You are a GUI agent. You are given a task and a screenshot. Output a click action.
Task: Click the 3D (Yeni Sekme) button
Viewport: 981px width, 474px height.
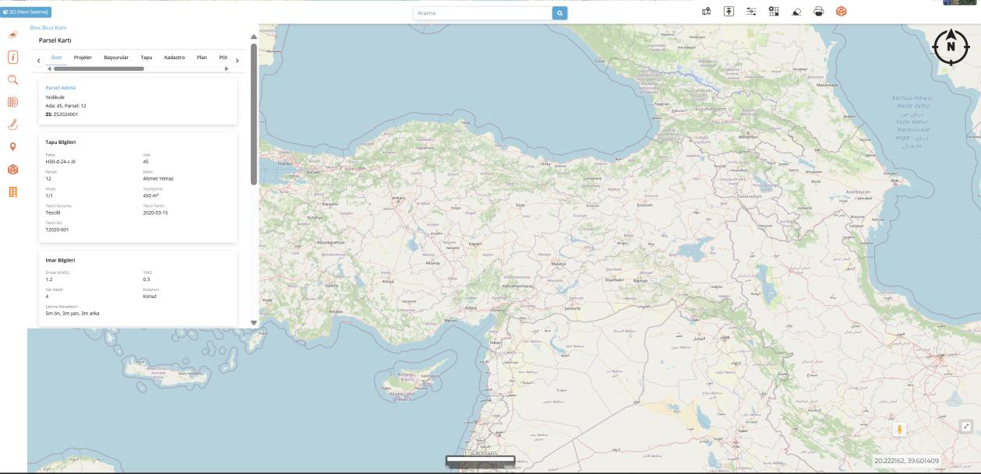point(26,12)
